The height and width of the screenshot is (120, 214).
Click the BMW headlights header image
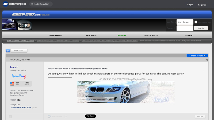17,24
